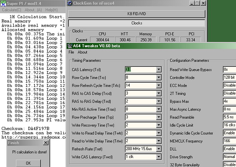
Task: Expand the CAS Latency (Tcl) dropdown
Action: point(159,69)
